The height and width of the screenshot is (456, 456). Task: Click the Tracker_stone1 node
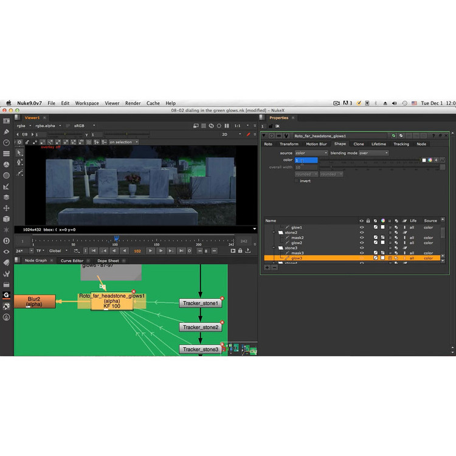tap(201, 303)
